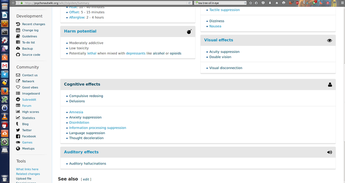The height and width of the screenshot is (183, 345).
Task: Save page to Pocket
Action: (263, 3)
